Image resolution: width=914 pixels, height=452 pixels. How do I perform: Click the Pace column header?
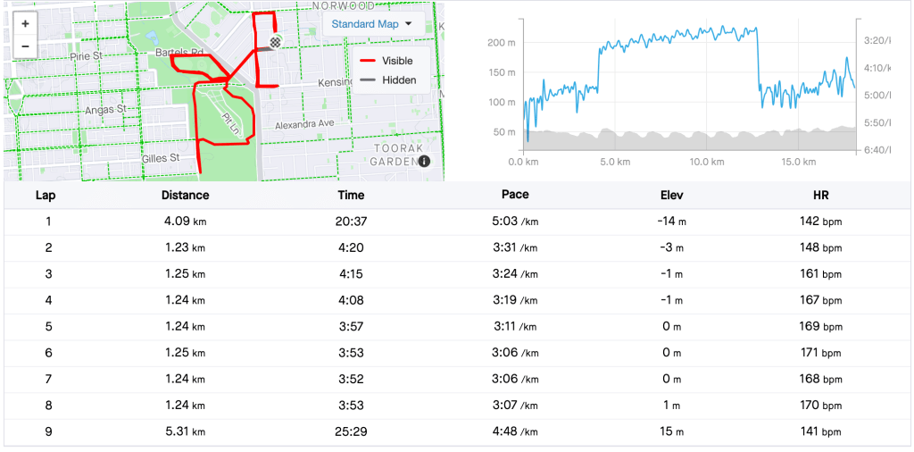515,195
